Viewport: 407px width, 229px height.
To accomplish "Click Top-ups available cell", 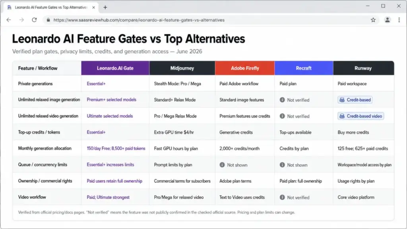I will tap(295, 132).
